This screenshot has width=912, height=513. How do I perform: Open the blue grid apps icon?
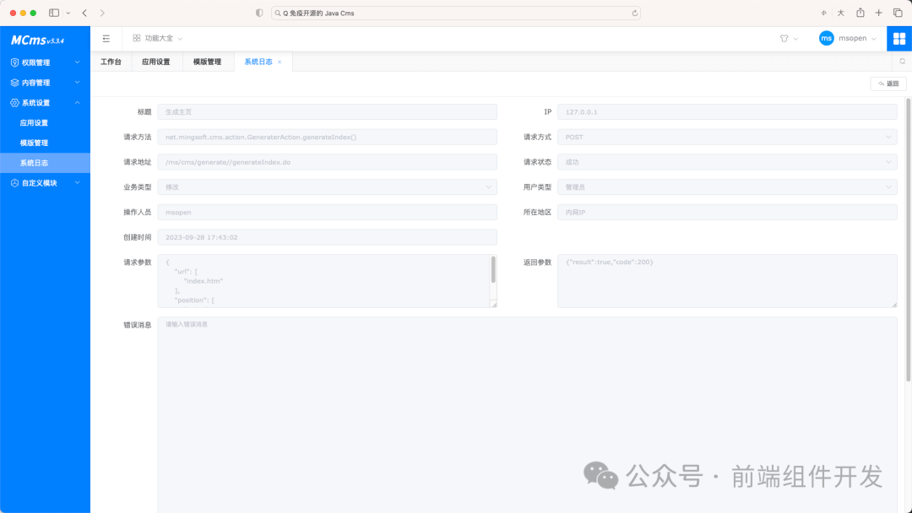899,38
